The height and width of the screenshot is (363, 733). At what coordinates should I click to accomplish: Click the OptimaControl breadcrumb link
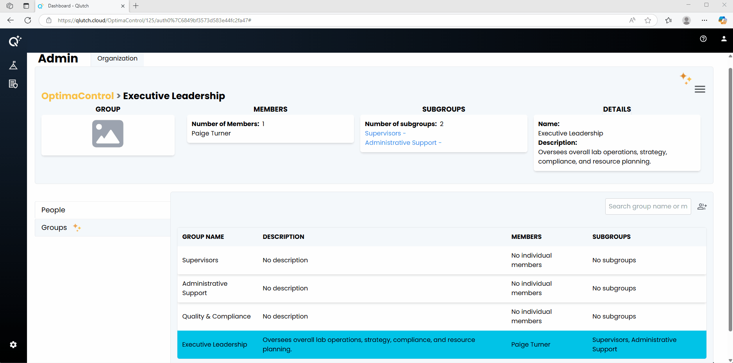point(77,96)
